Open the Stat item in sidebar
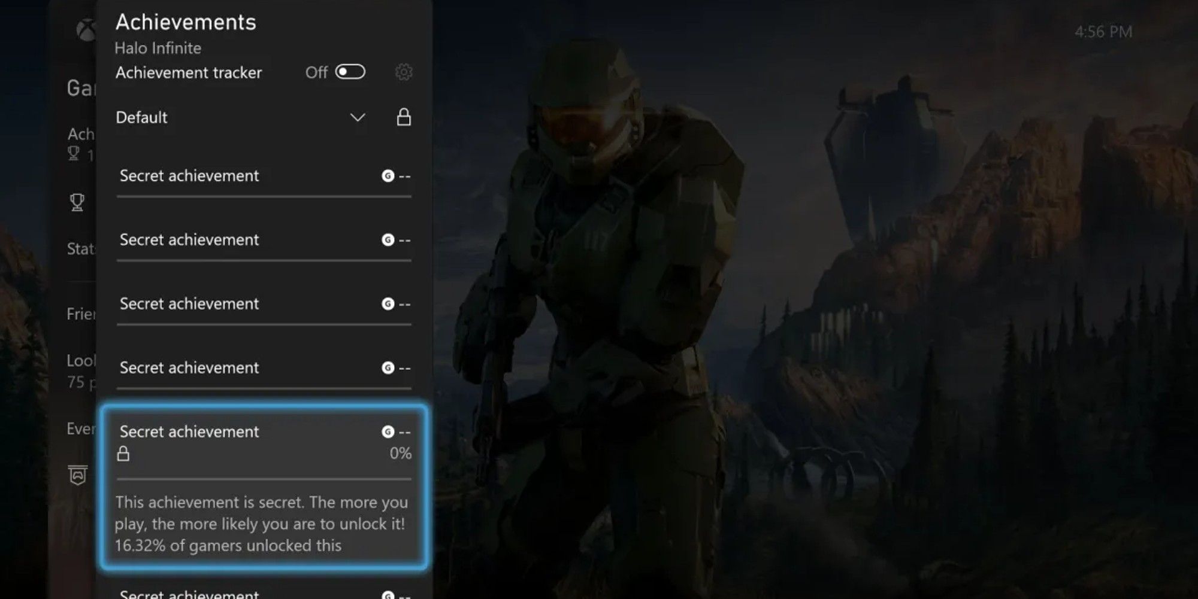 click(81, 249)
